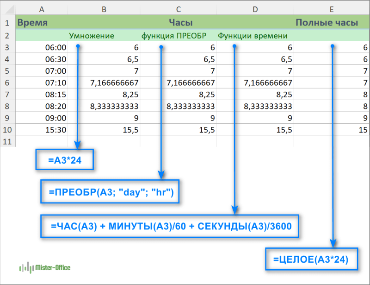
Task: Select cell E10 with value 15
Action: point(332,130)
